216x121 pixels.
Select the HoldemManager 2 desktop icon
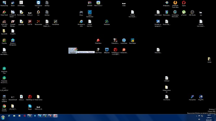124,51
